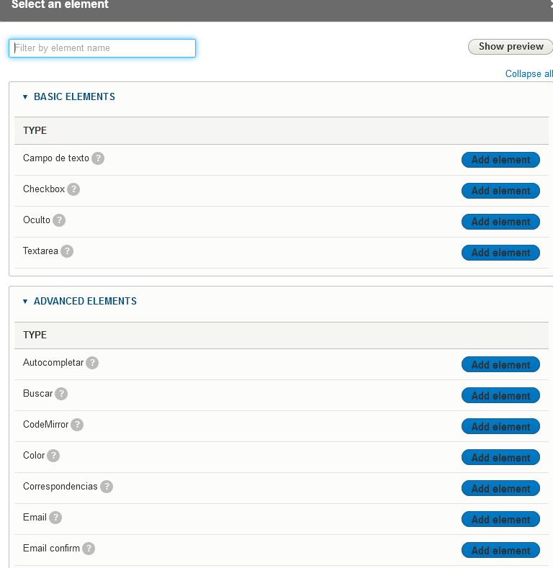Close the Select an element dialog
Viewport: 553px width, 568px height.
[x=551, y=4]
